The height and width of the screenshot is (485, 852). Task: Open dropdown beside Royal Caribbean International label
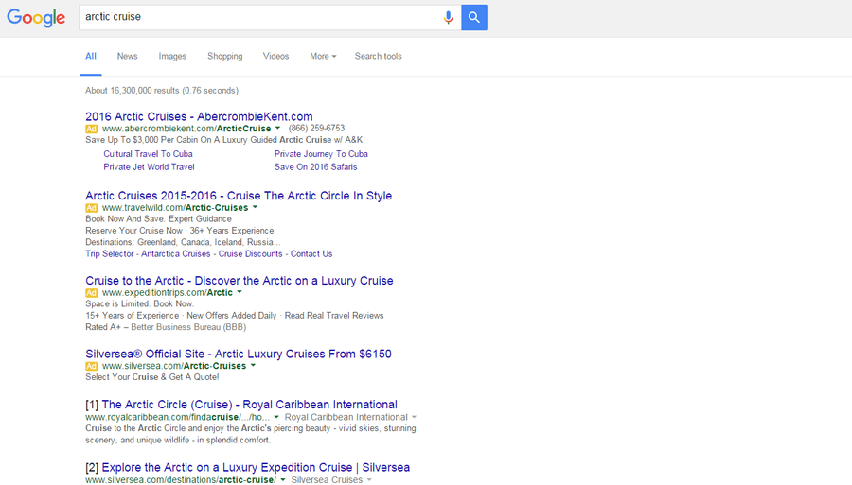(x=414, y=417)
